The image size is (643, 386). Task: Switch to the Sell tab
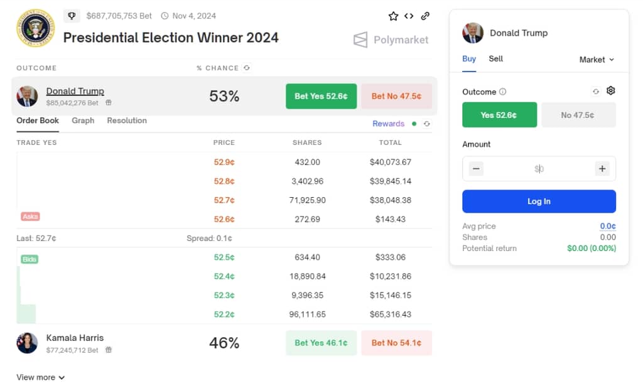tap(495, 58)
